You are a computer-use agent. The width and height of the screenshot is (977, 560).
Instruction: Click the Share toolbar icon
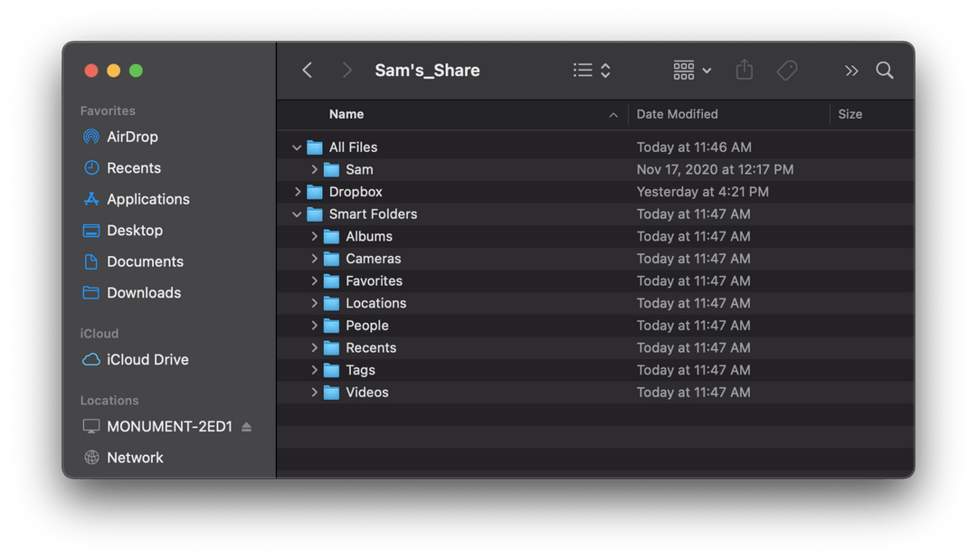(744, 71)
